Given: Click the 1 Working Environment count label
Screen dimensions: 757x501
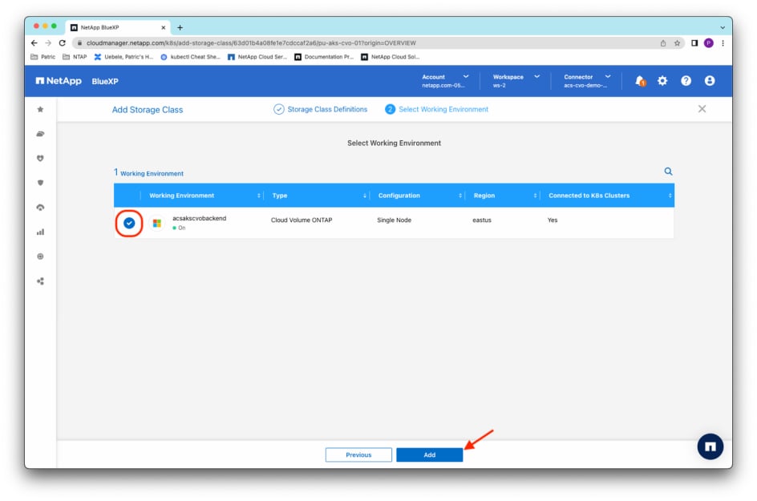Looking at the screenshot, I should pyautogui.click(x=148, y=173).
